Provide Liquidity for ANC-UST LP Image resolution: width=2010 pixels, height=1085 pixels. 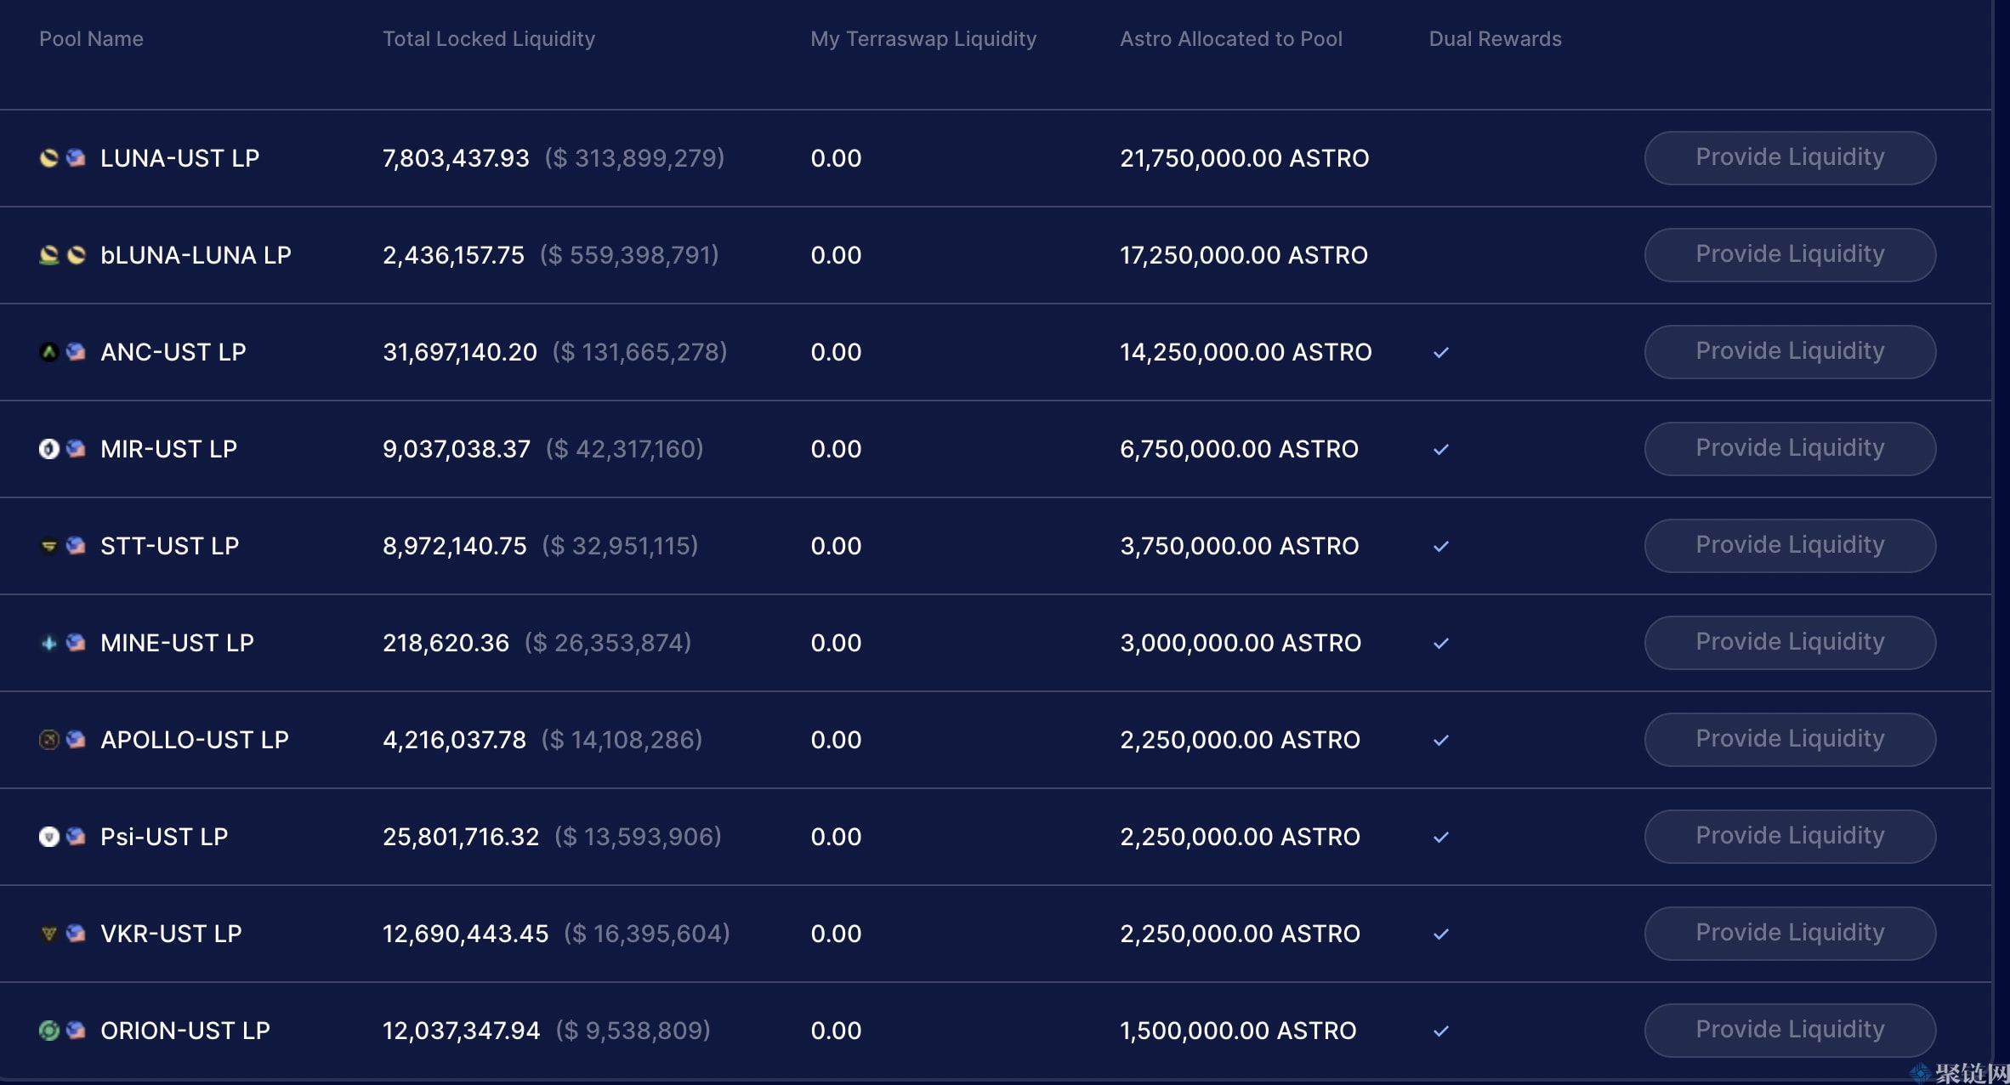[1790, 352]
